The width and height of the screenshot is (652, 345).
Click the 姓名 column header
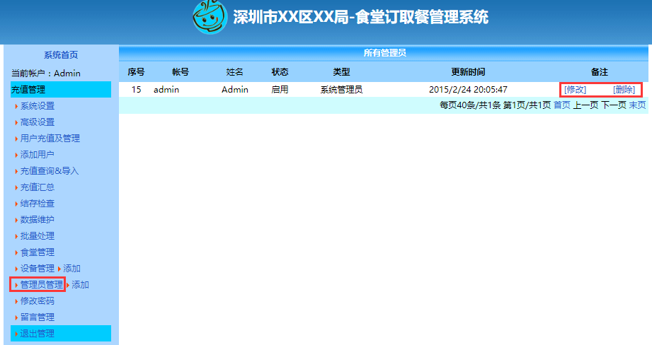tap(234, 72)
